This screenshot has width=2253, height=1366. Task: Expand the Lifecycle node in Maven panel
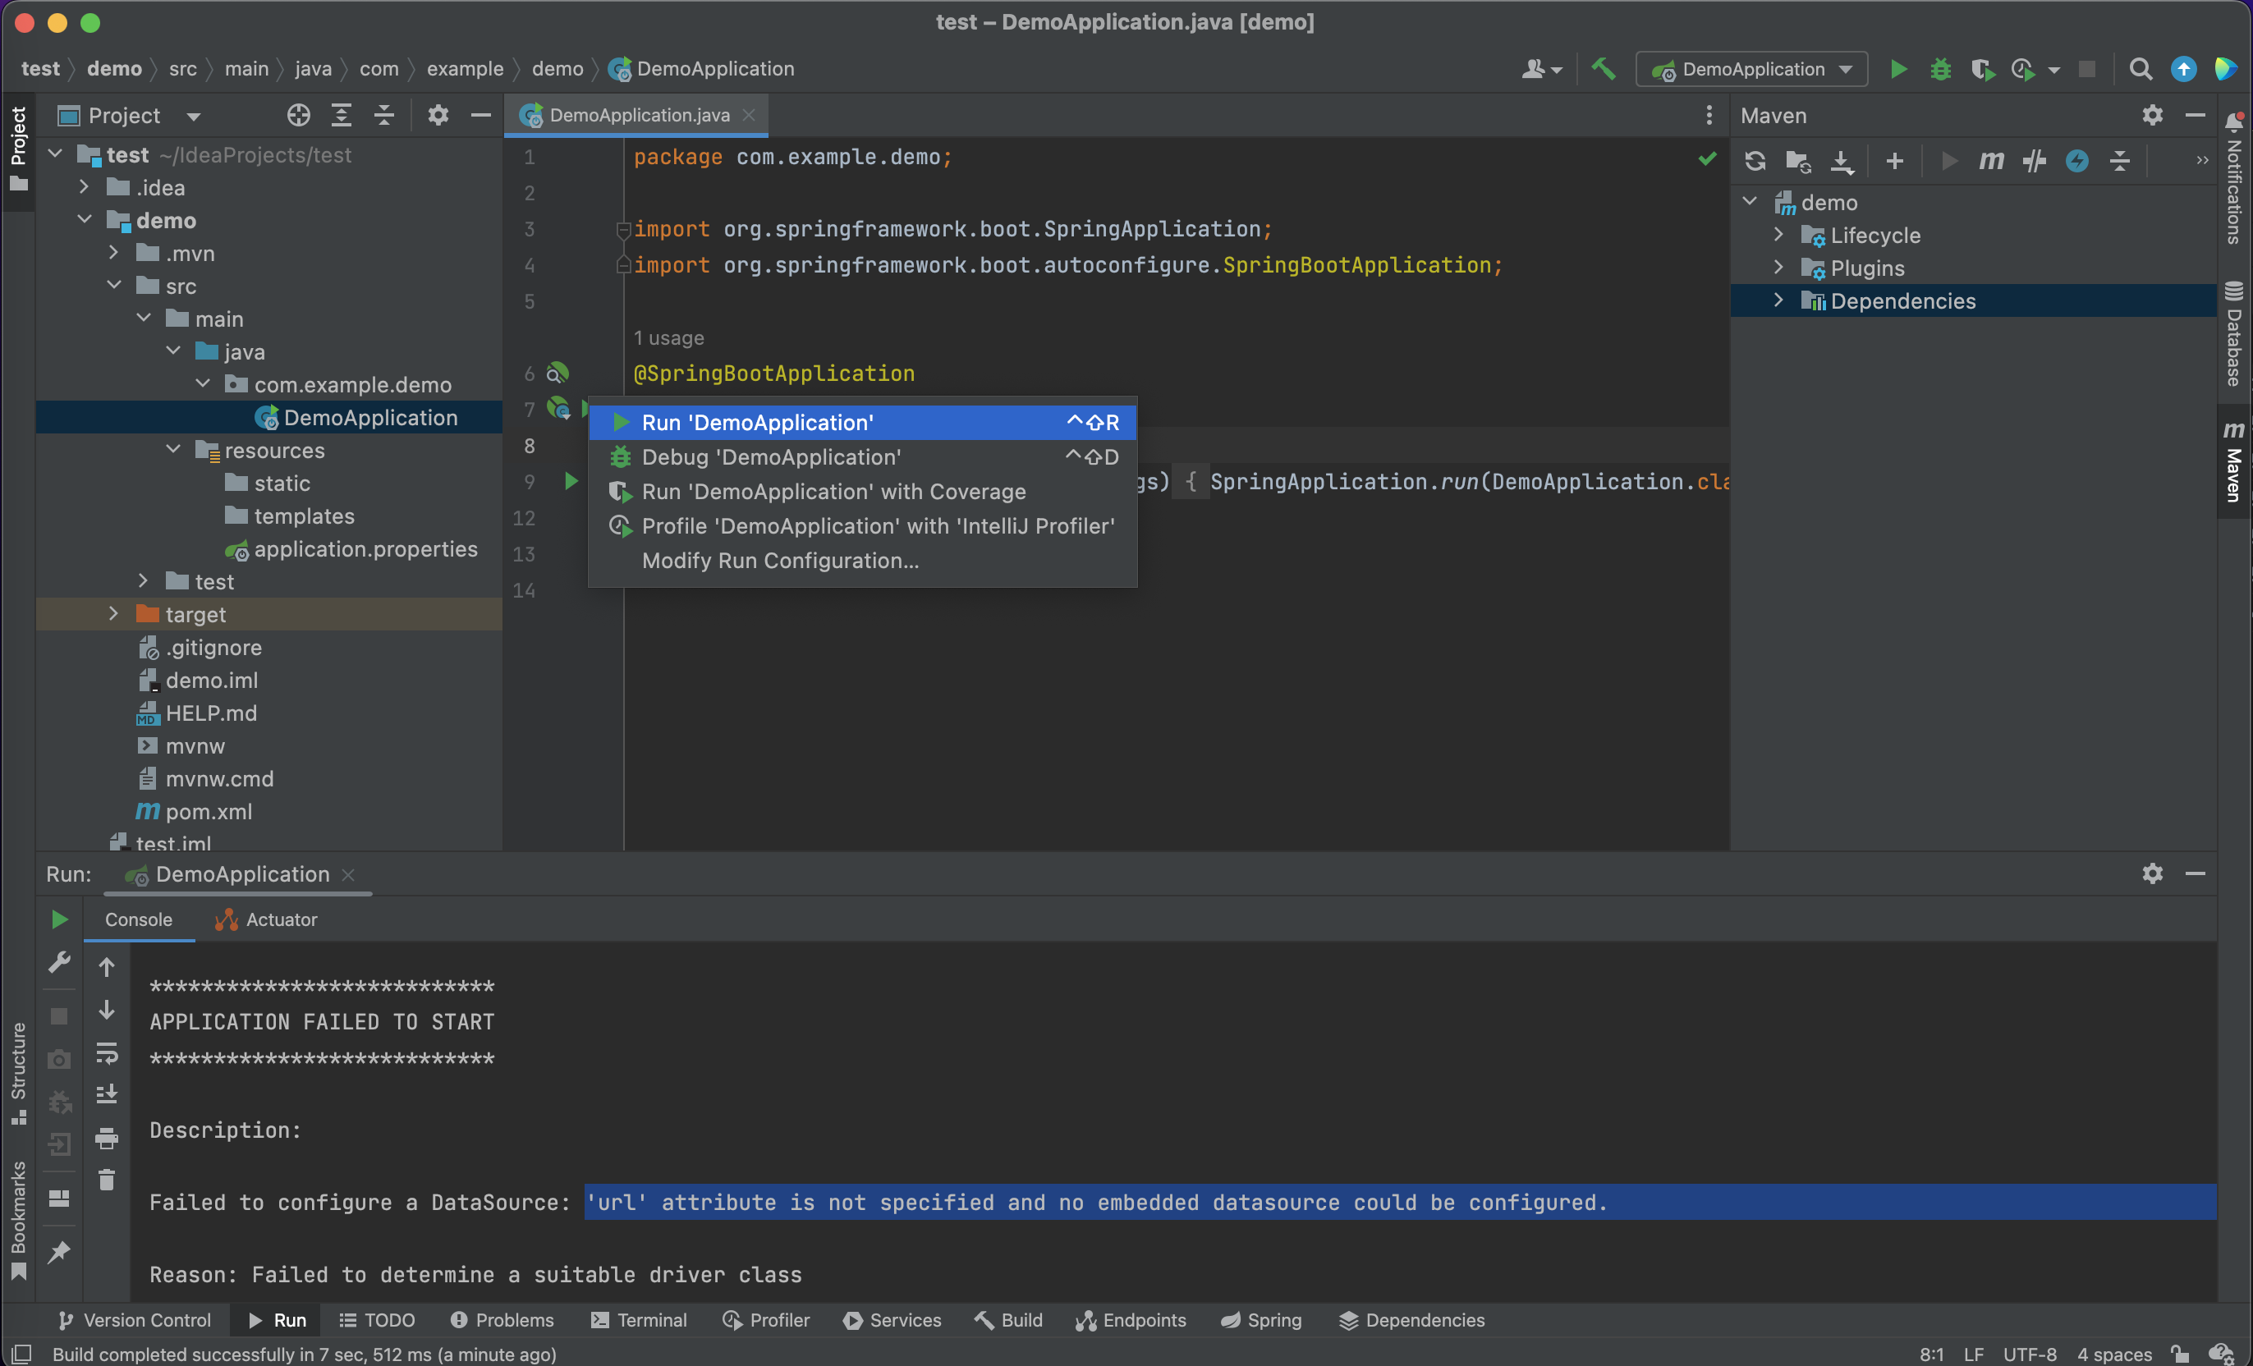point(1778,235)
